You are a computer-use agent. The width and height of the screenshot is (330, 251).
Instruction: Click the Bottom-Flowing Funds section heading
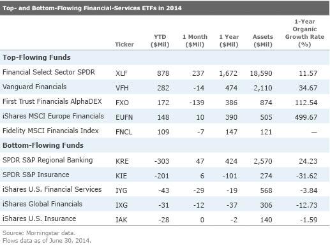click(x=43, y=145)
